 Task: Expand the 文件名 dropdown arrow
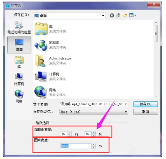click(x=126, y=104)
